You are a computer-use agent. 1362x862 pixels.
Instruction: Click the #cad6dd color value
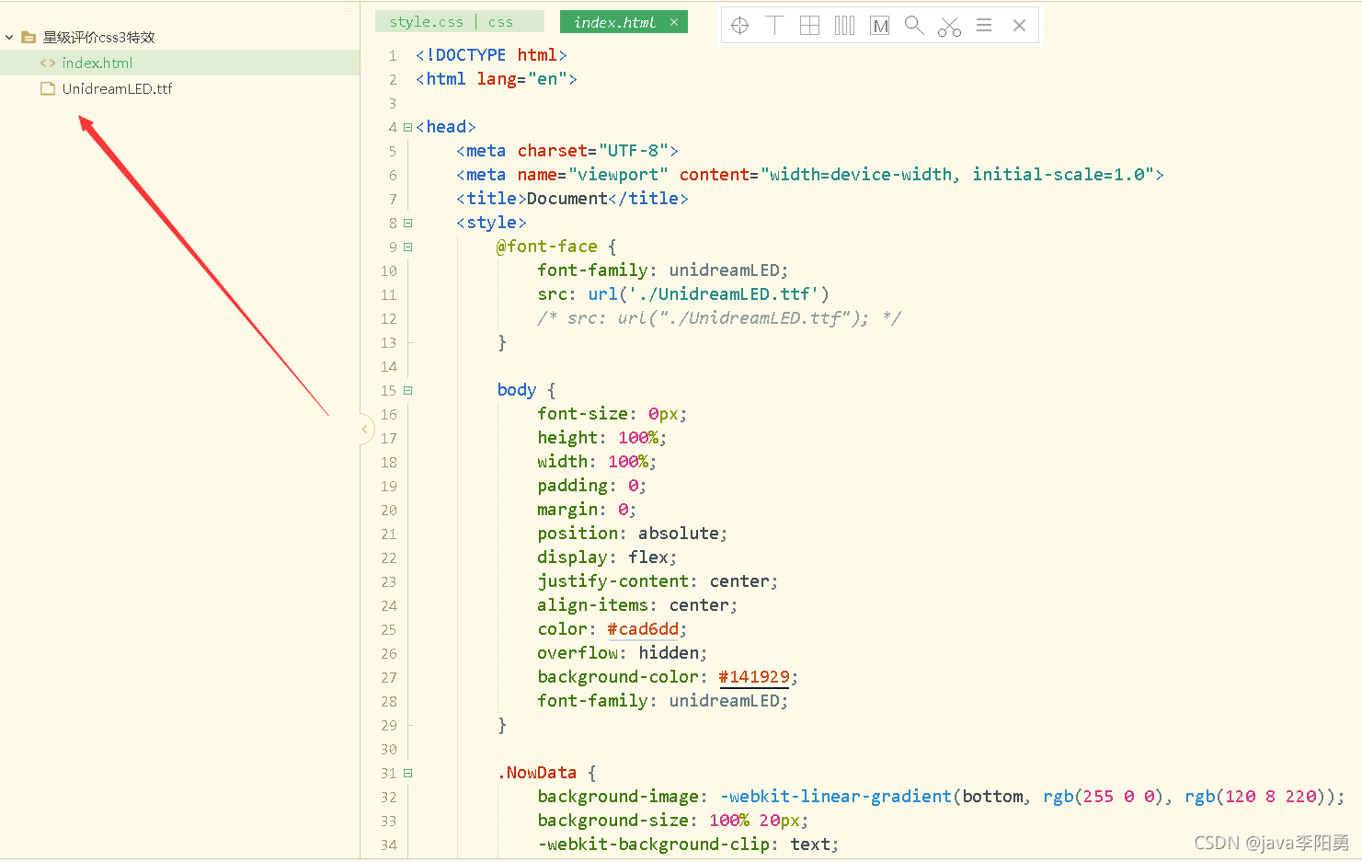tap(643, 629)
